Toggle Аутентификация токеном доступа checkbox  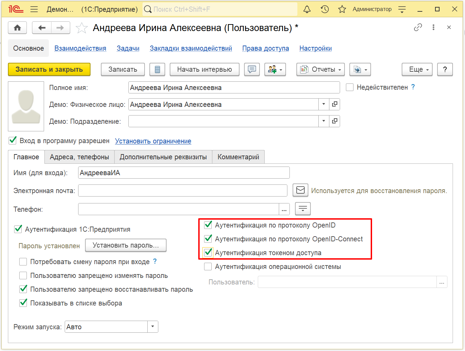(208, 252)
